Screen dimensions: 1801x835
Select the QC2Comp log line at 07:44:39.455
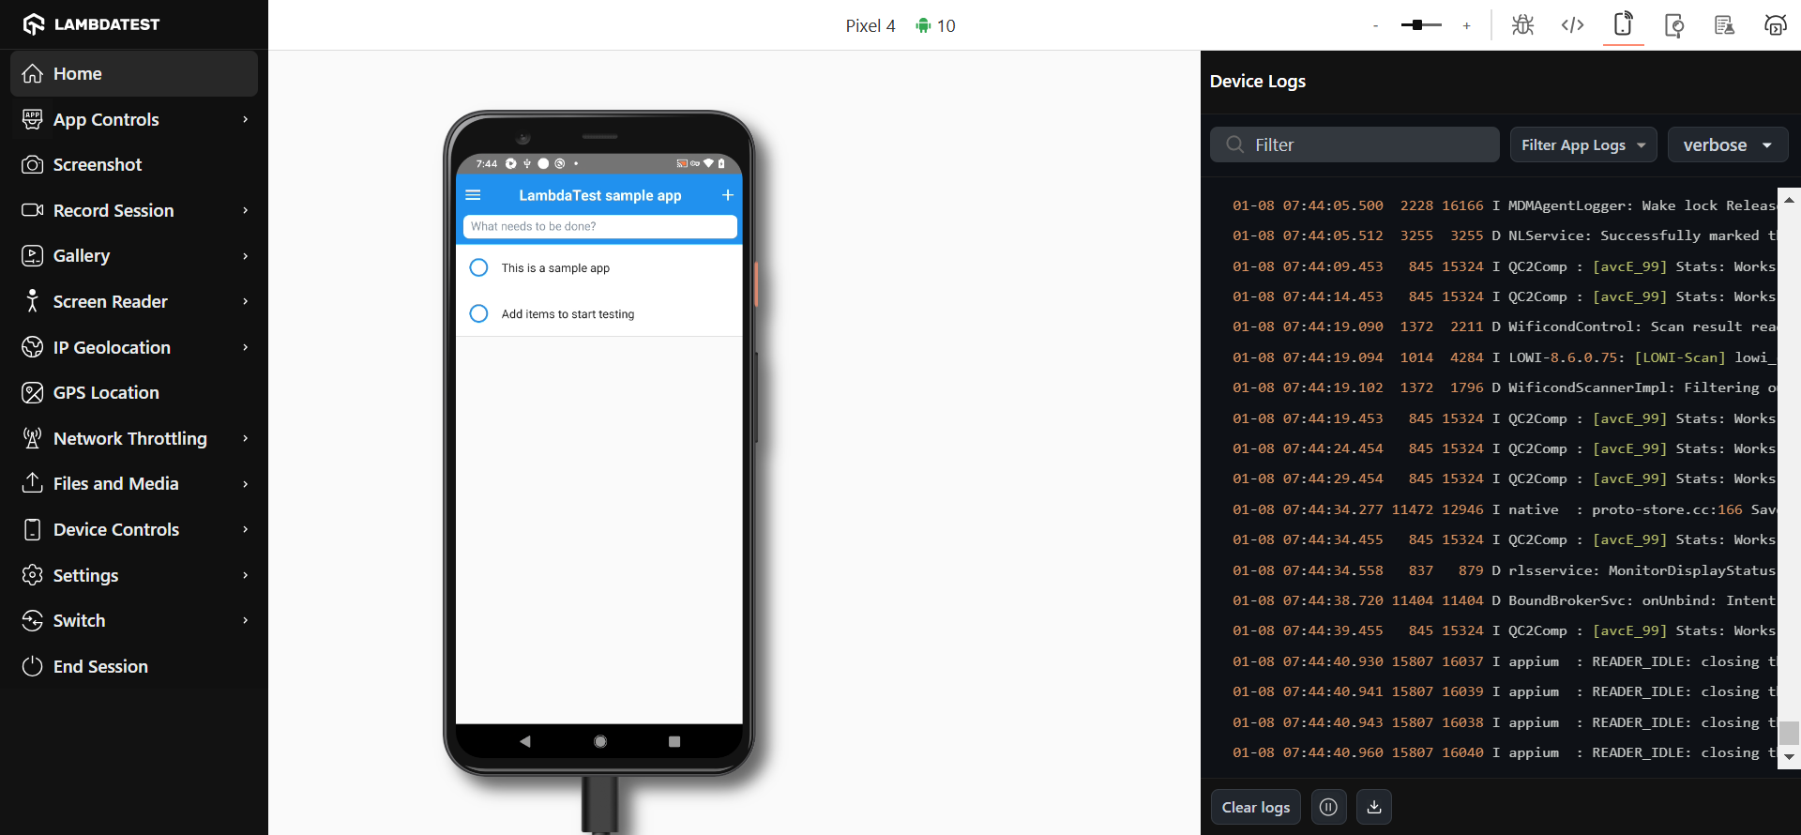[x=1505, y=630]
